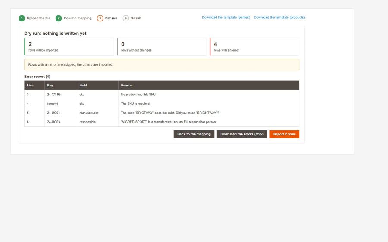Image resolution: width=388 pixels, height=242 pixels.
Task: Click the Field column header
Action: coord(97,86)
